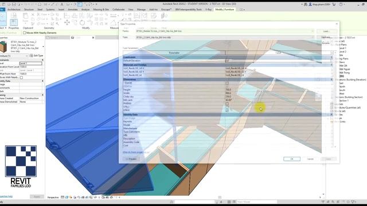Click OK in Type Properties dialog
The height and width of the screenshot is (206, 367).
point(292,159)
